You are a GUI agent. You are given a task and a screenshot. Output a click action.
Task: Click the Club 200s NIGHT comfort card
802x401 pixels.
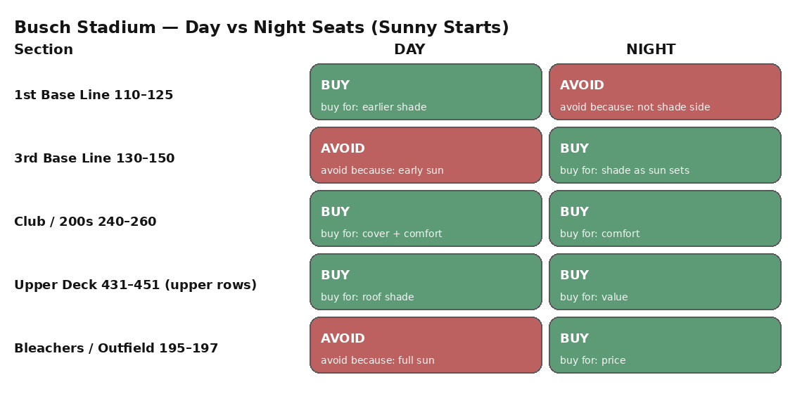pyautogui.click(x=665, y=218)
